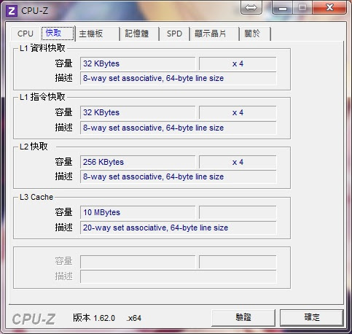Click the L1 指令快取 group label
Image resolution: width=352 pixels, height=334 pixels.
(x=42, y=97)
